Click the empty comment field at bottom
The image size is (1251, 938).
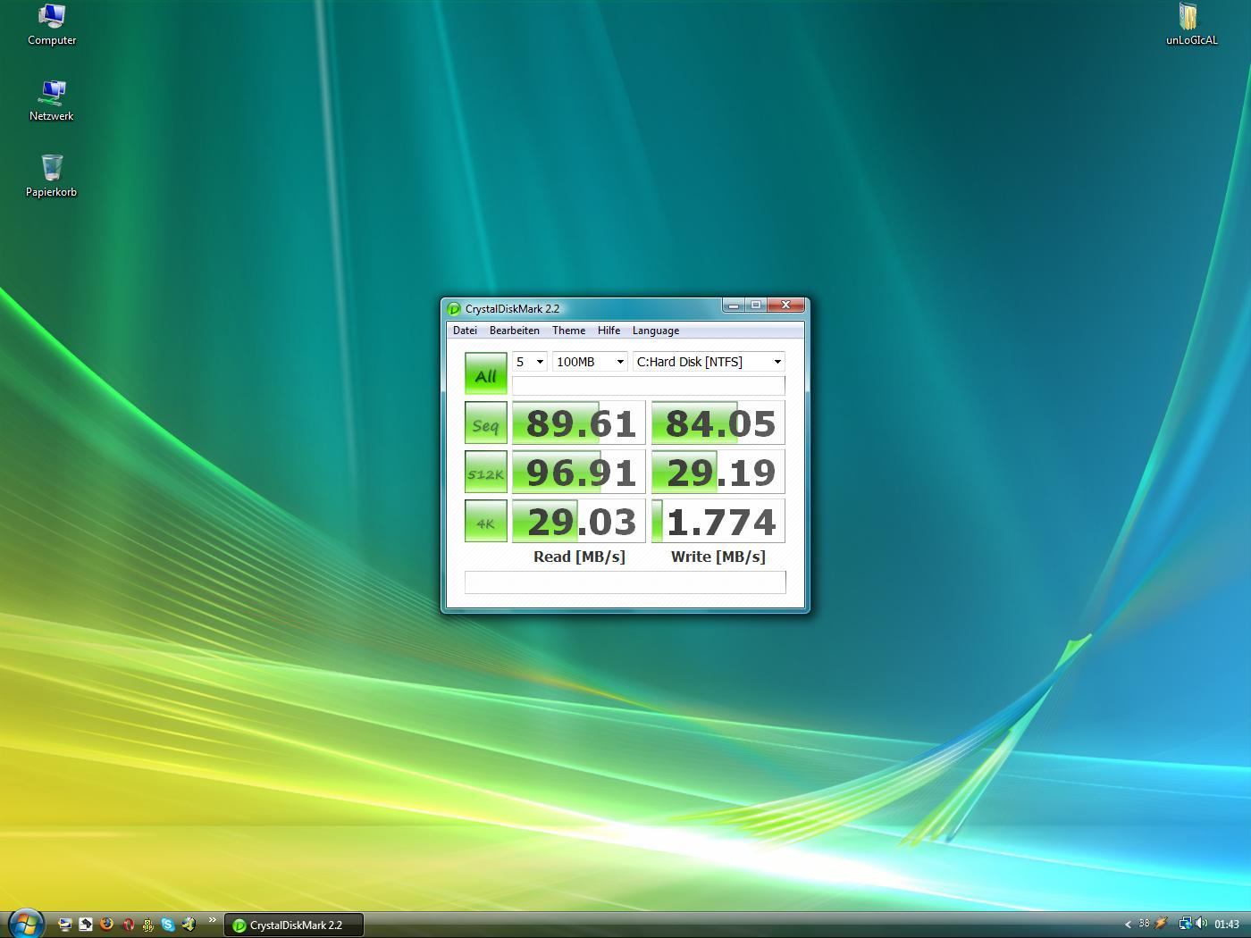pyautogui.click(x=625, y=582)
